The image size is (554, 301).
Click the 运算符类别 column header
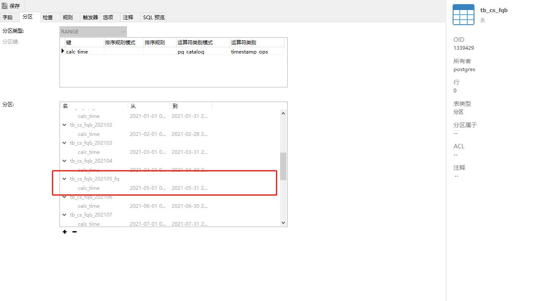[257, 42]
